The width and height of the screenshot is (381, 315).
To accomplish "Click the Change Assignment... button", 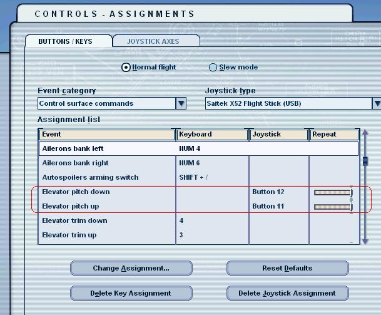I will point(131,268).
